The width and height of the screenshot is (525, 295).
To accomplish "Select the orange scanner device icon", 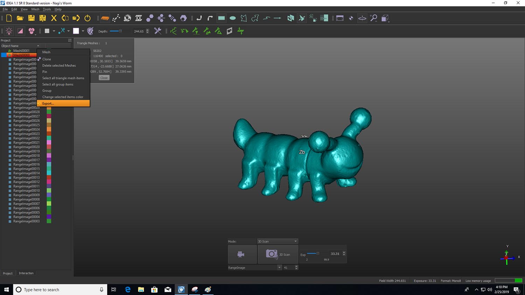I will coord(105,18).
